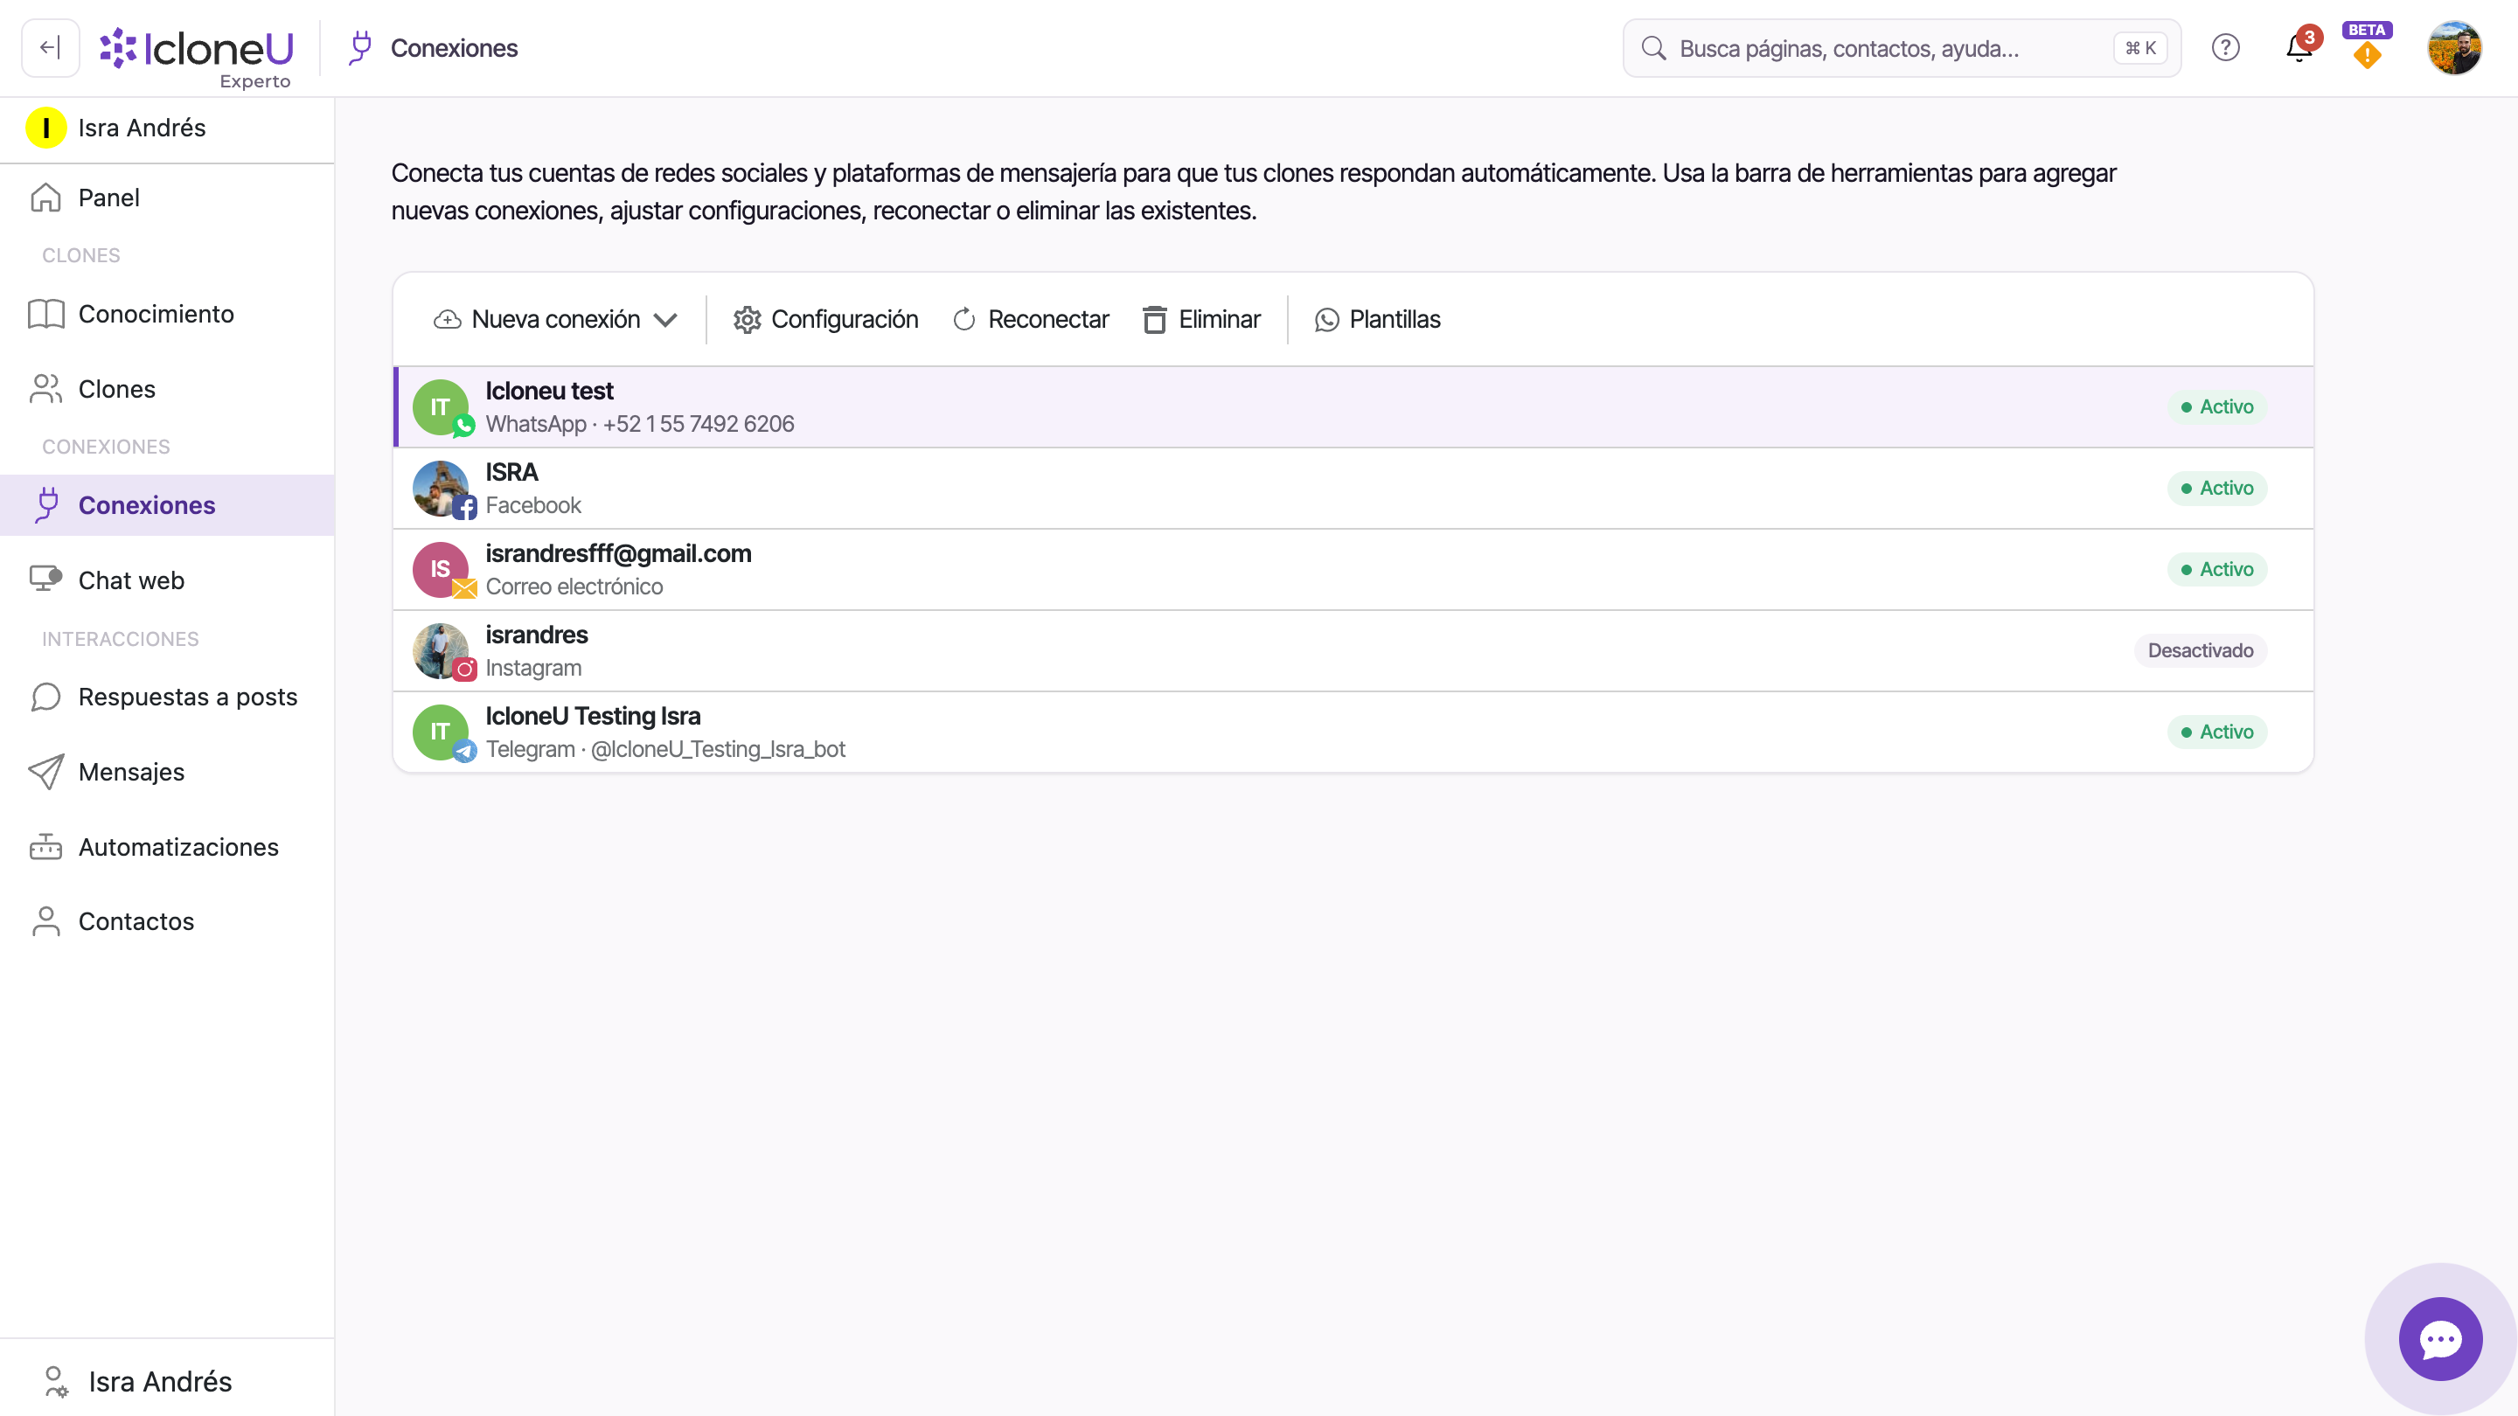Open Mensajes in sidebar
Image resolution: width=2518 pixels, height=1416 pixels.
tap(167, 772)
